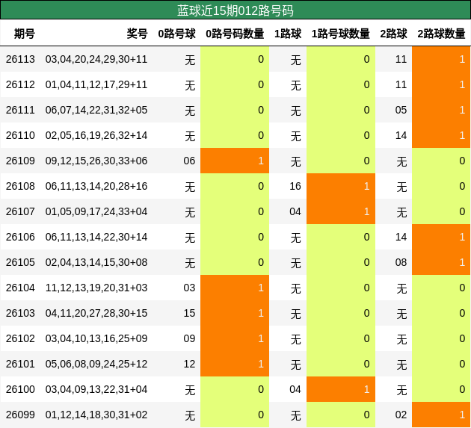The width and height of the screenshot is (471, 428).
Task: Select draw result 02,05,16,19,26,32+14
Action: 96,135
